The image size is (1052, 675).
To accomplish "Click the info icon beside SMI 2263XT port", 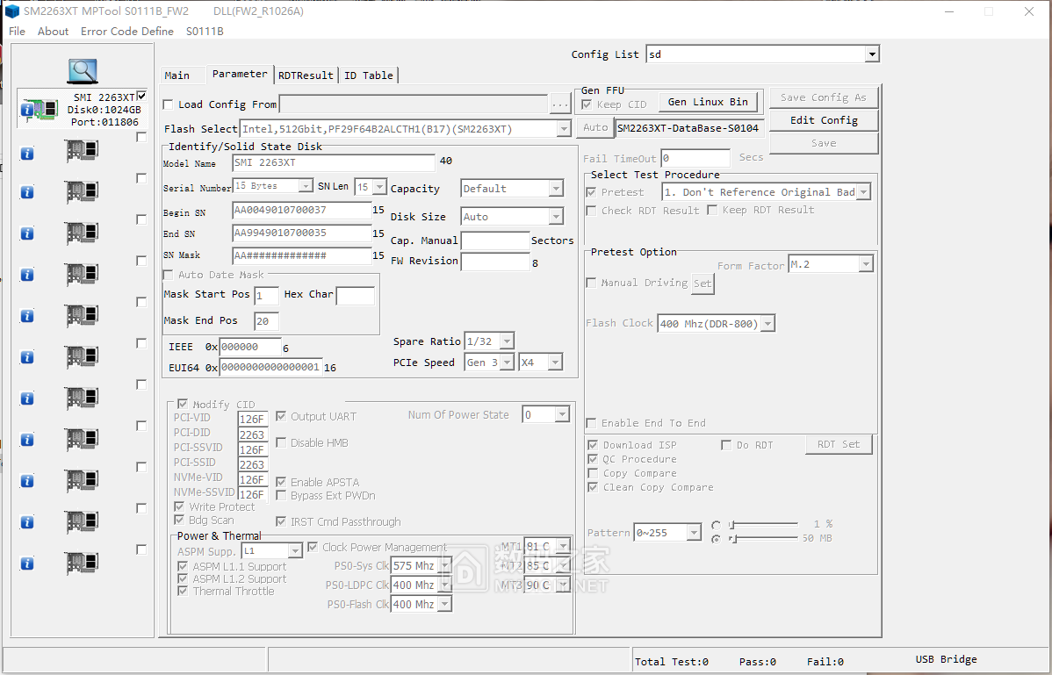I will 27,109.
